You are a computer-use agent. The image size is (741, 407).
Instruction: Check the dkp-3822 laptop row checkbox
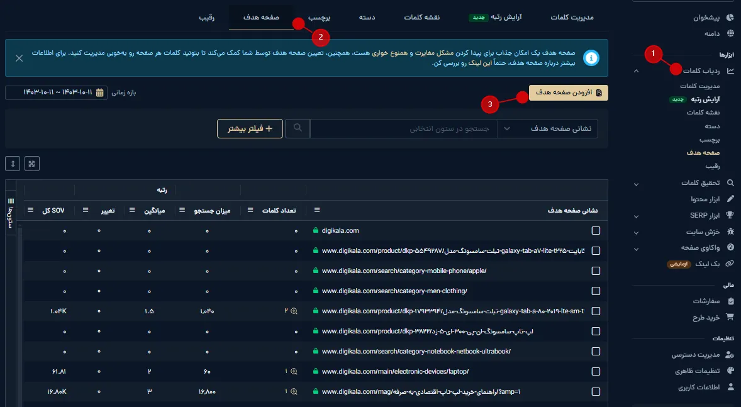pos(596,332)
